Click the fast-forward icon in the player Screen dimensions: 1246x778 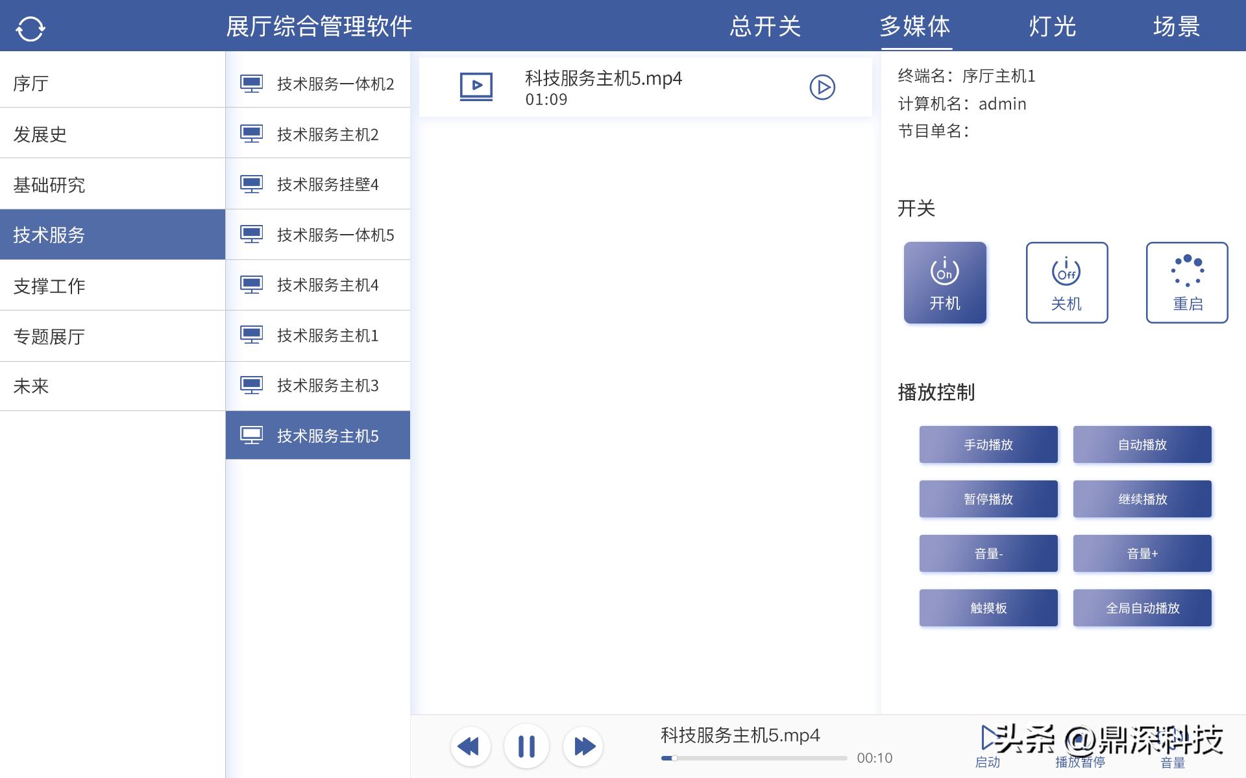pyautogui.click(x=583, y=746)
